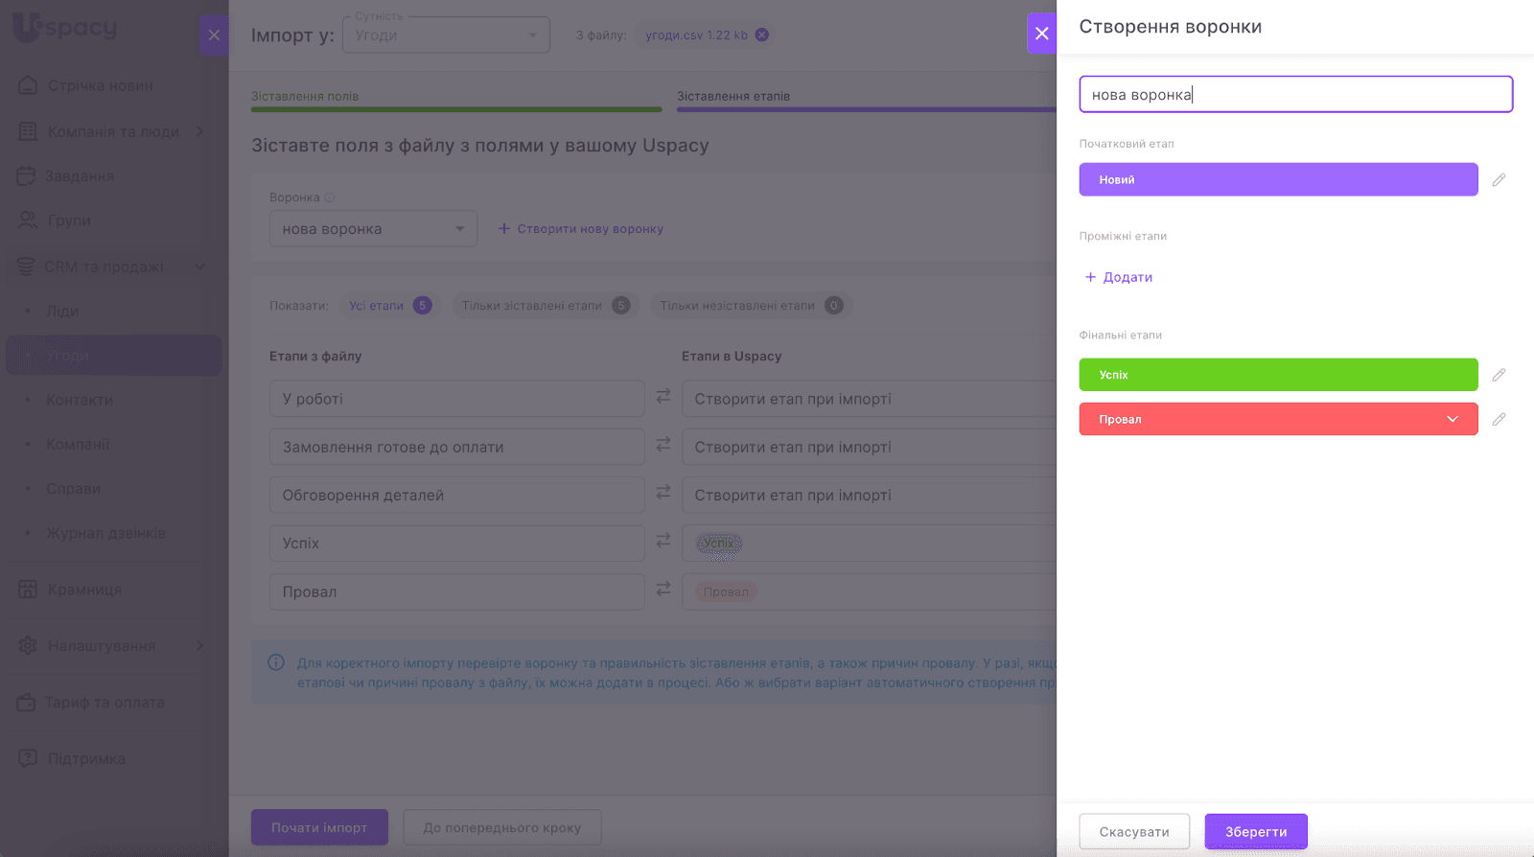Viewport: 1534px width, 857px height.
Task: Remove the угоди.csv file chip
Action: 761,35
